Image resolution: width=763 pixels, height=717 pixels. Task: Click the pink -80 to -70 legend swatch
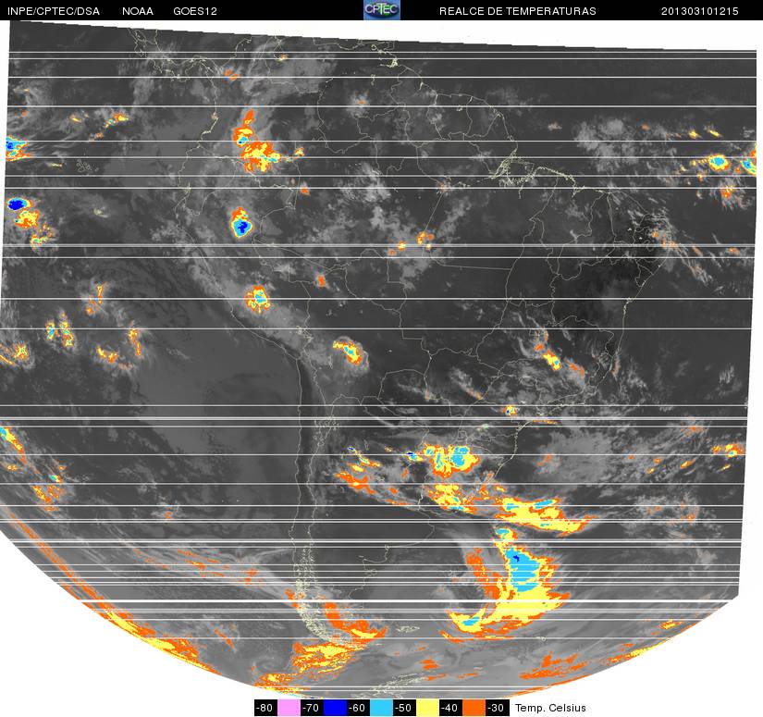pyautogui.click(x=289, y=708)
